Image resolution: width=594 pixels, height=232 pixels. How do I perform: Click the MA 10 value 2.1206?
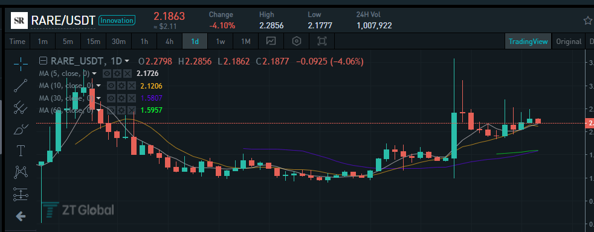coord(151,86)
